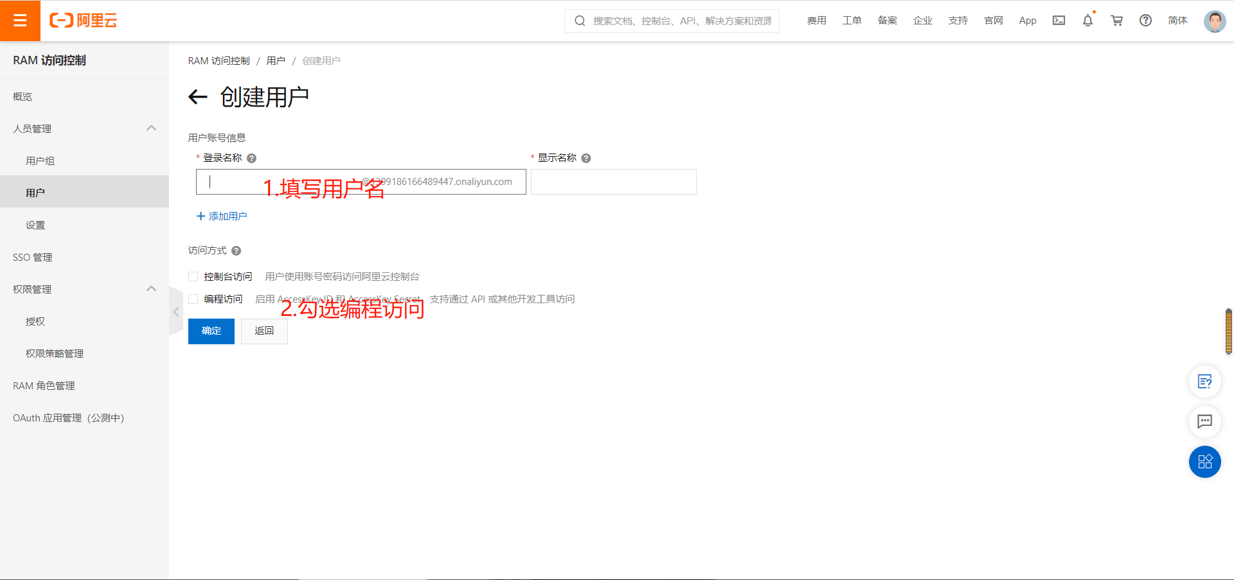Enable 编程访问 checkbox
Image resolution: width=1234 pixels, height=580 pixels.
click(193, 299)
